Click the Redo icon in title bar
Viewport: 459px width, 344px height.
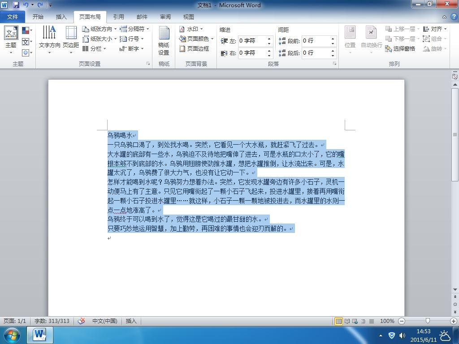pos(40,4)
